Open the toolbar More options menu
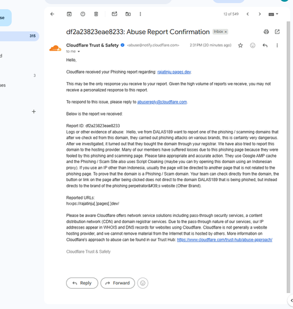The height and width of the screenshot is (309, 293). 140,14
